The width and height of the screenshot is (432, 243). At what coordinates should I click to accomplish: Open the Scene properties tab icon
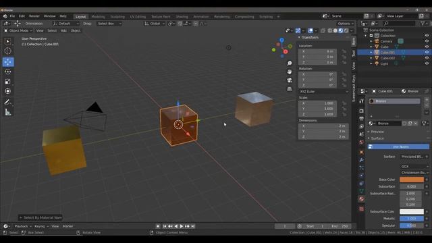point(362,134)
